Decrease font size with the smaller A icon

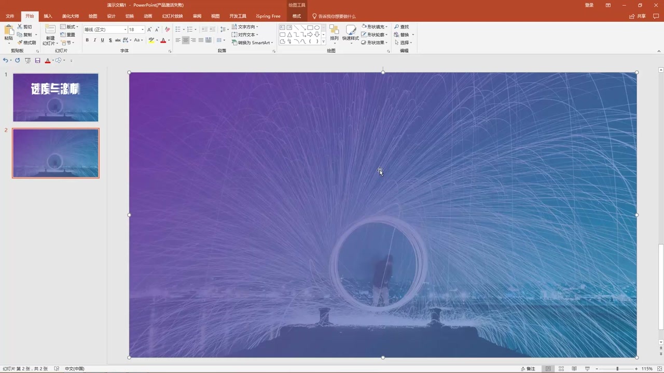tap(157, 30)
